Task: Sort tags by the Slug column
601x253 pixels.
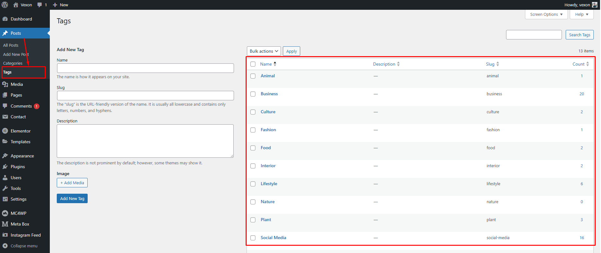Action: (492, 64)
